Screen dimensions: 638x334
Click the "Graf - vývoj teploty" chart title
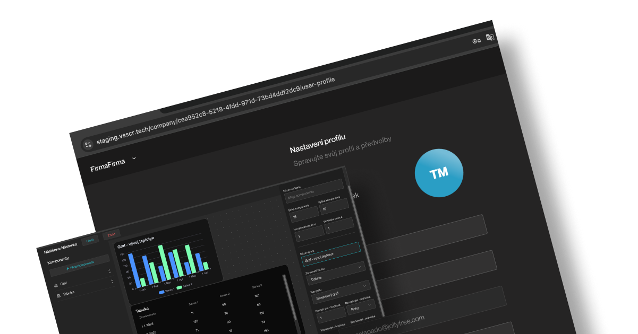tap(135, 242)
